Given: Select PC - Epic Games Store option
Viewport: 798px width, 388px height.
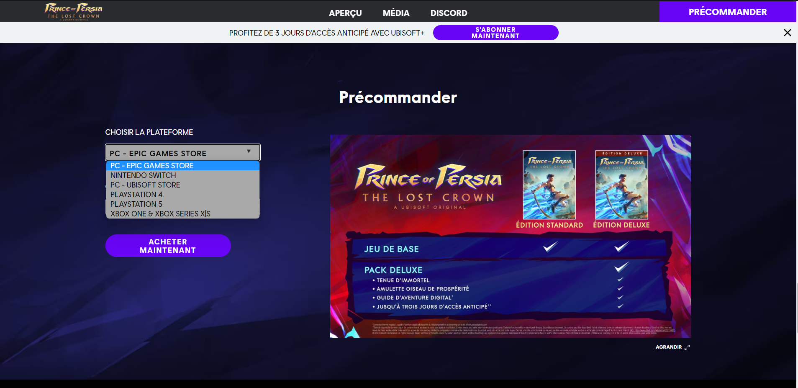Looking at the screenshot, I should (x=183, y=166).
